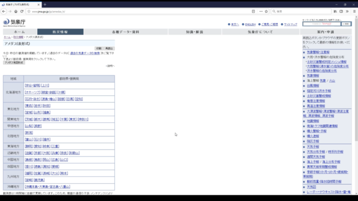
Task: Open new tab with plus icon
Action: (x=45, y=4)
